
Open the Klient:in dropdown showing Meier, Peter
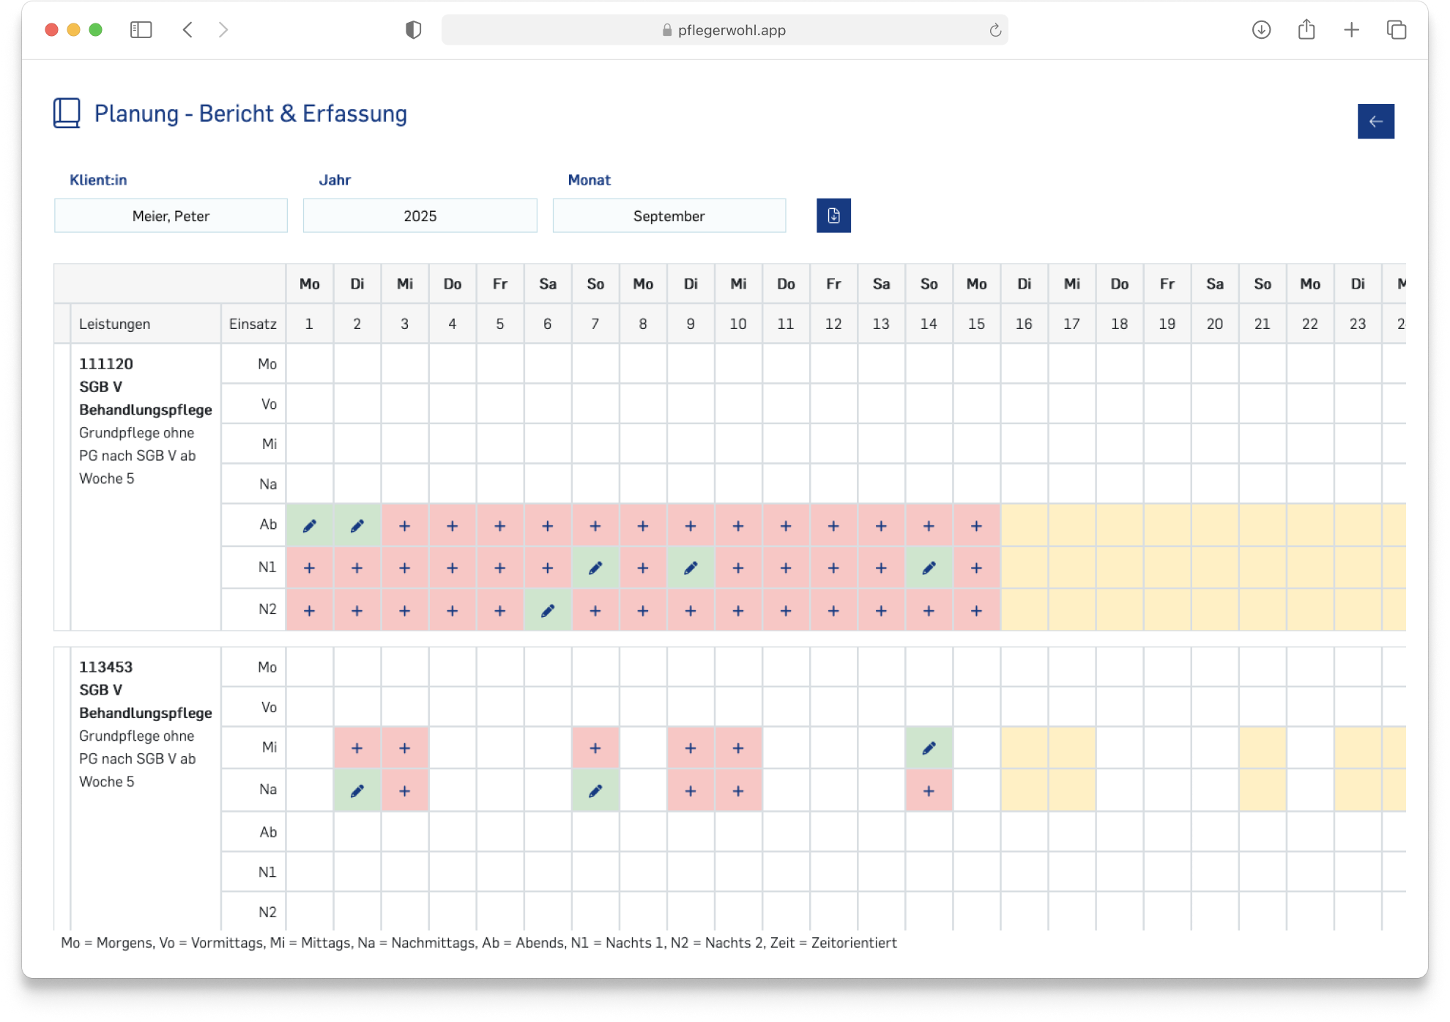[x=171, y=216]
